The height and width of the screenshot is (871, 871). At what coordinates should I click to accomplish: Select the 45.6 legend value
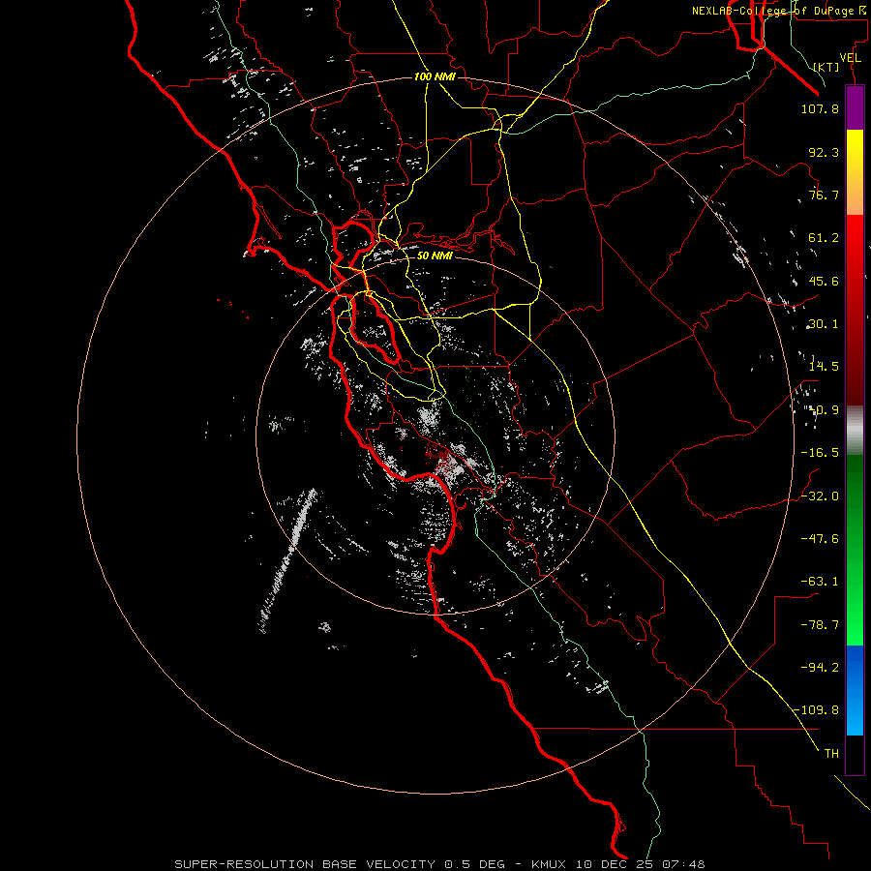pos(824,281)
